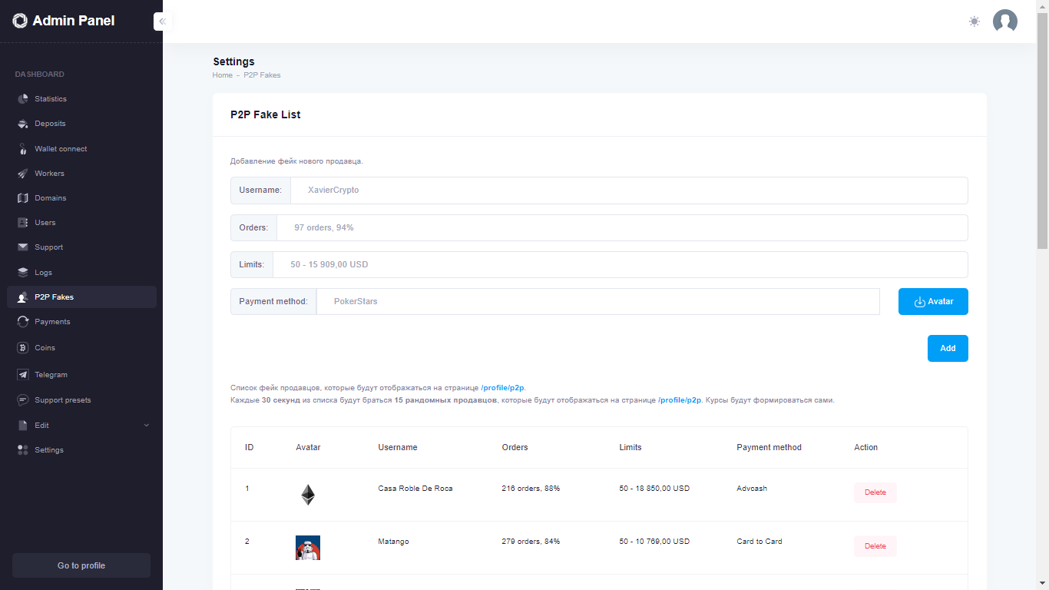Click the Matango avatar thumbnail
1049x590 pixels.
coord(307,548)
